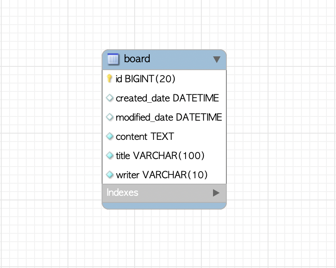Click the filled diamond icon beside writer

click(110, 174)
